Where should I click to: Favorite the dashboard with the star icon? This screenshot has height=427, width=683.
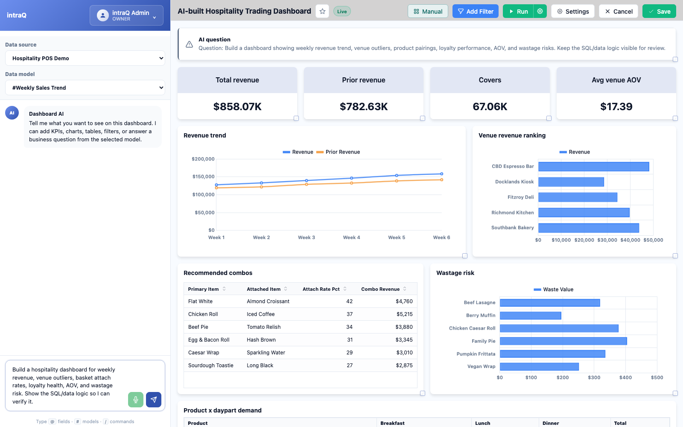pyautogui.click(x=322, y=12)
